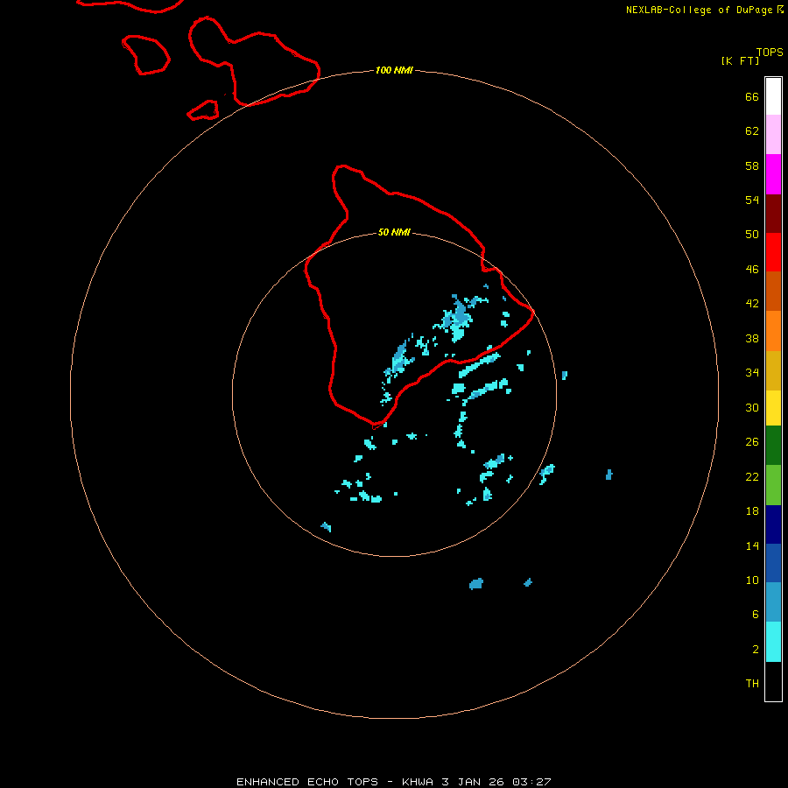Click the medium blue legend swatch
The image size is (788, 788).
click(773, 563)
